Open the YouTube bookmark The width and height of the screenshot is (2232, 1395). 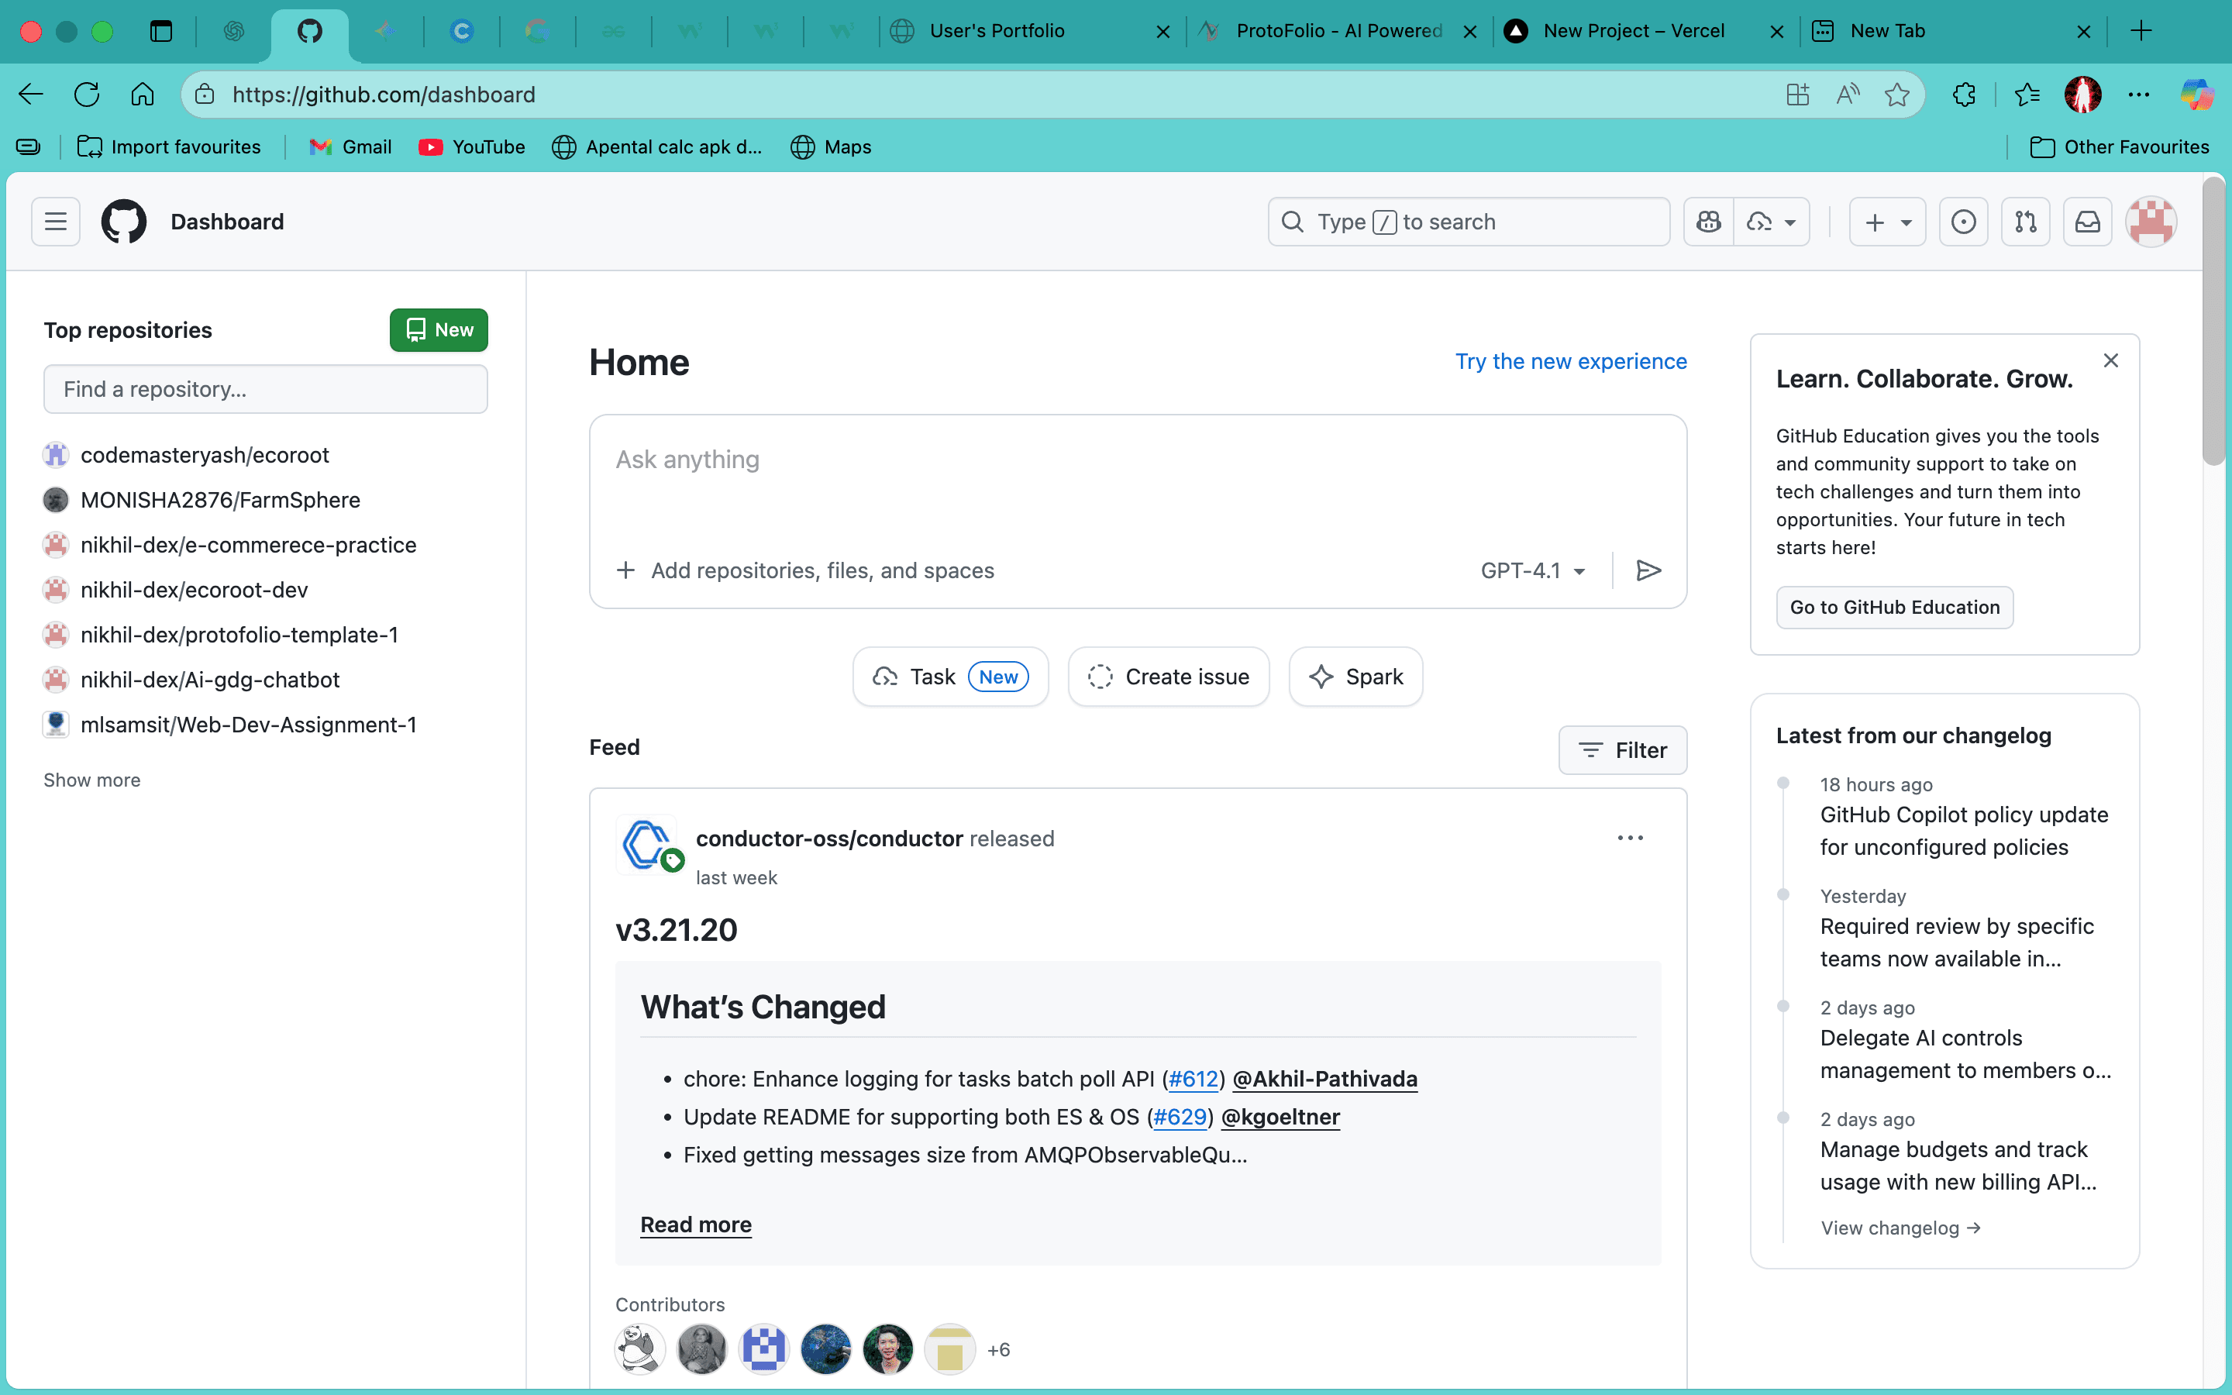(471, 146)
